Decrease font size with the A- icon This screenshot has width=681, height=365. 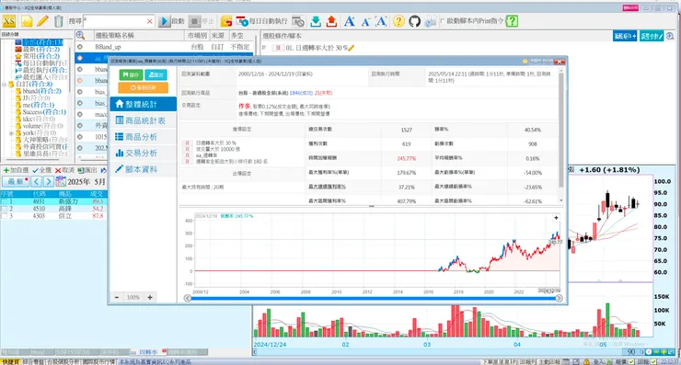365,22
